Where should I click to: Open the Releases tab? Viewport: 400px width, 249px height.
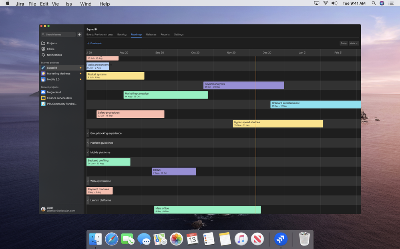click(151, 34)
